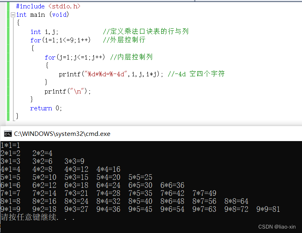Click the cmd.exe window title text
The width and height of the screenshot is (302, 233).
pos(62,134)
